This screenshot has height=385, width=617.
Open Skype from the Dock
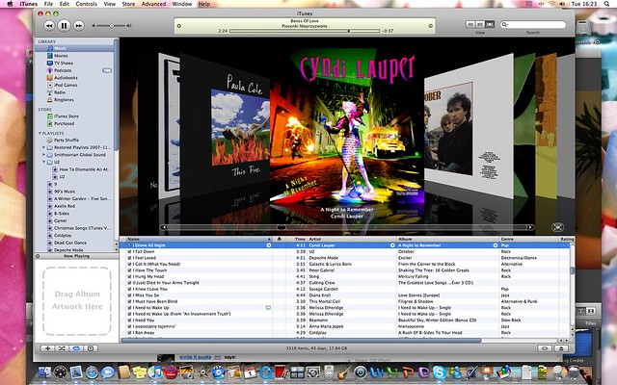440,372
